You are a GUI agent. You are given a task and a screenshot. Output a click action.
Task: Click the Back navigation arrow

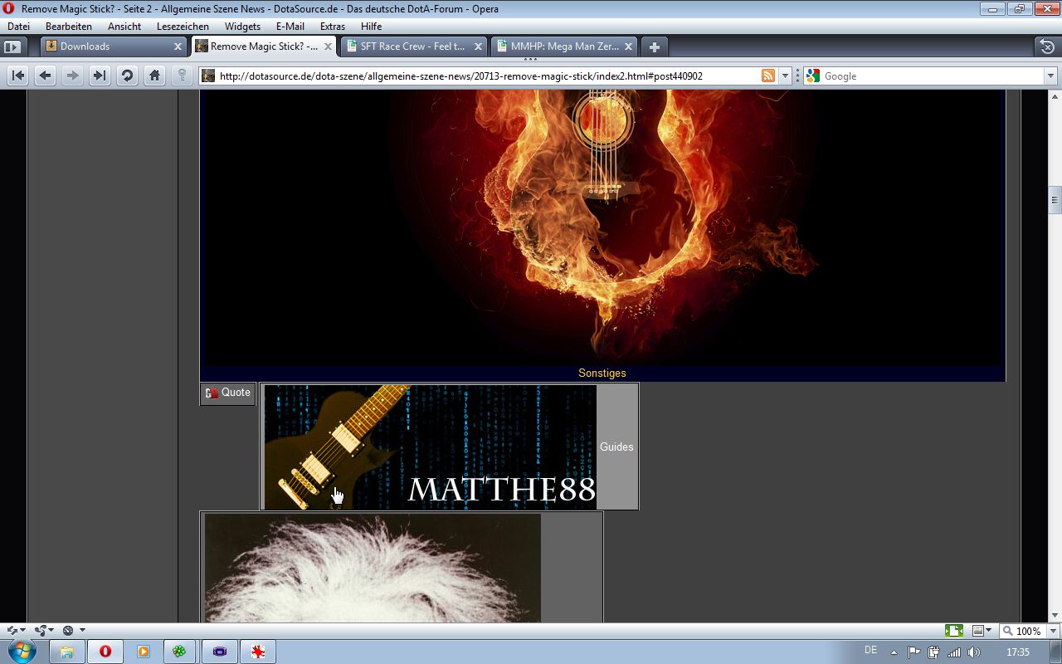coord(46,76)
